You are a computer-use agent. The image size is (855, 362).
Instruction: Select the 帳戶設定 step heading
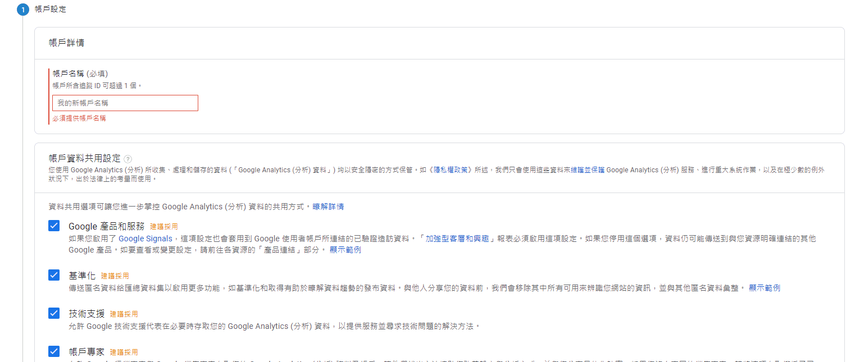pyautogui.click(x=51, y=10)
